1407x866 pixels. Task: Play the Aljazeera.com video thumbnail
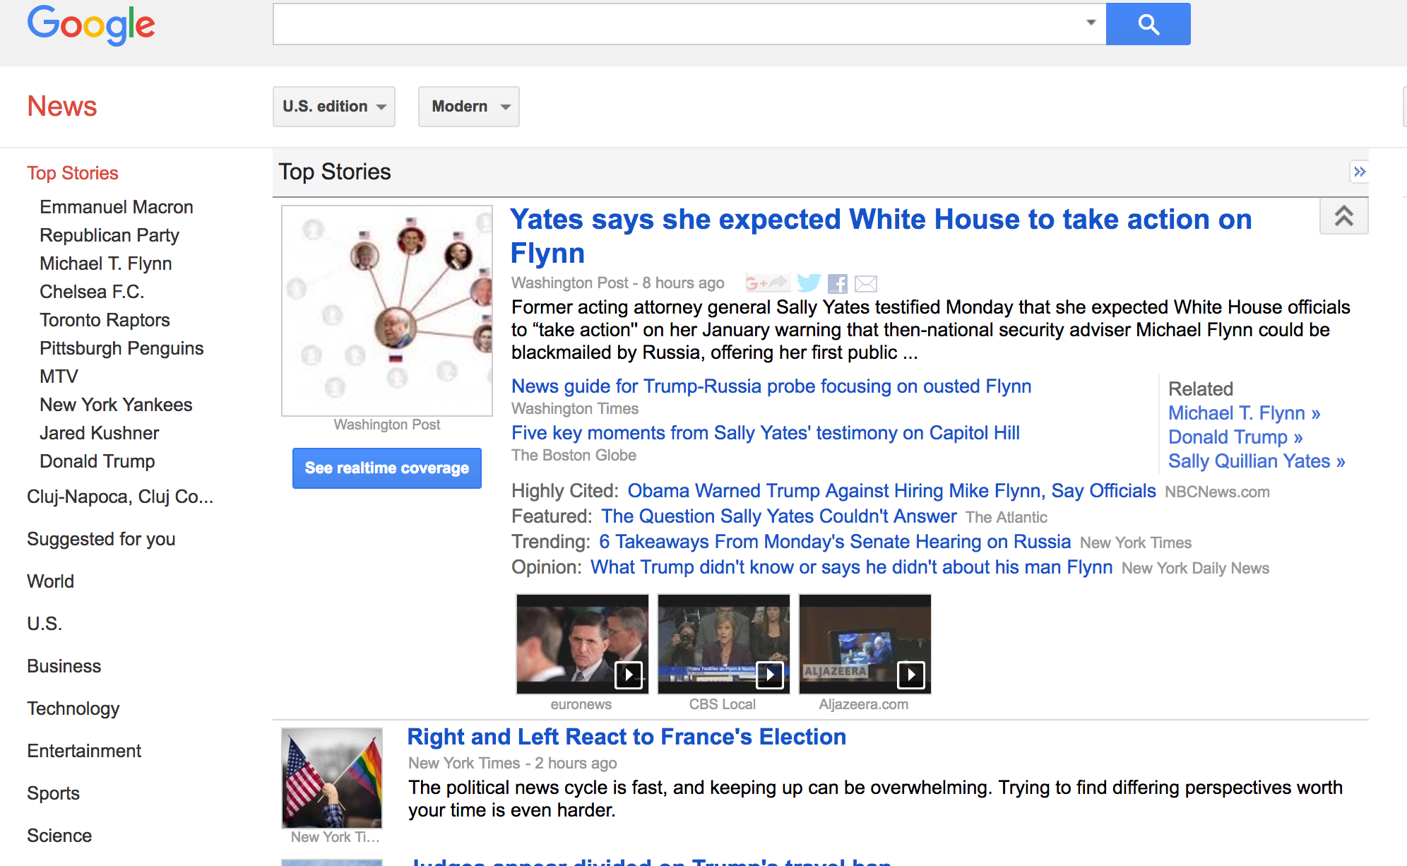coord(865,644)
